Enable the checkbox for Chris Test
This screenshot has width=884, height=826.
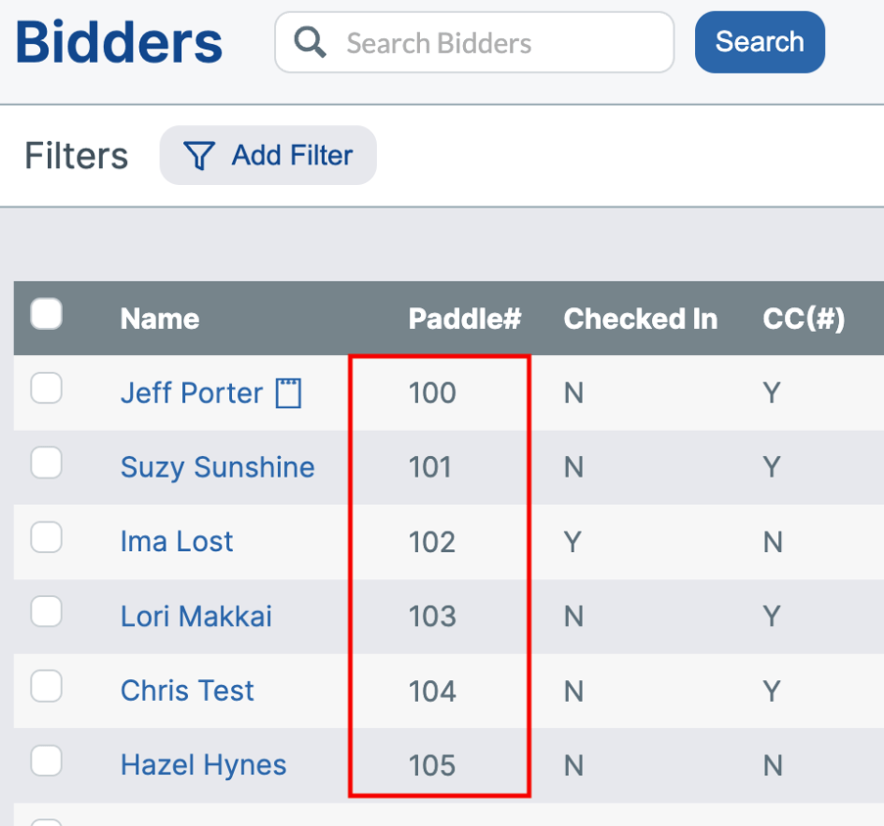click(46, 686)
